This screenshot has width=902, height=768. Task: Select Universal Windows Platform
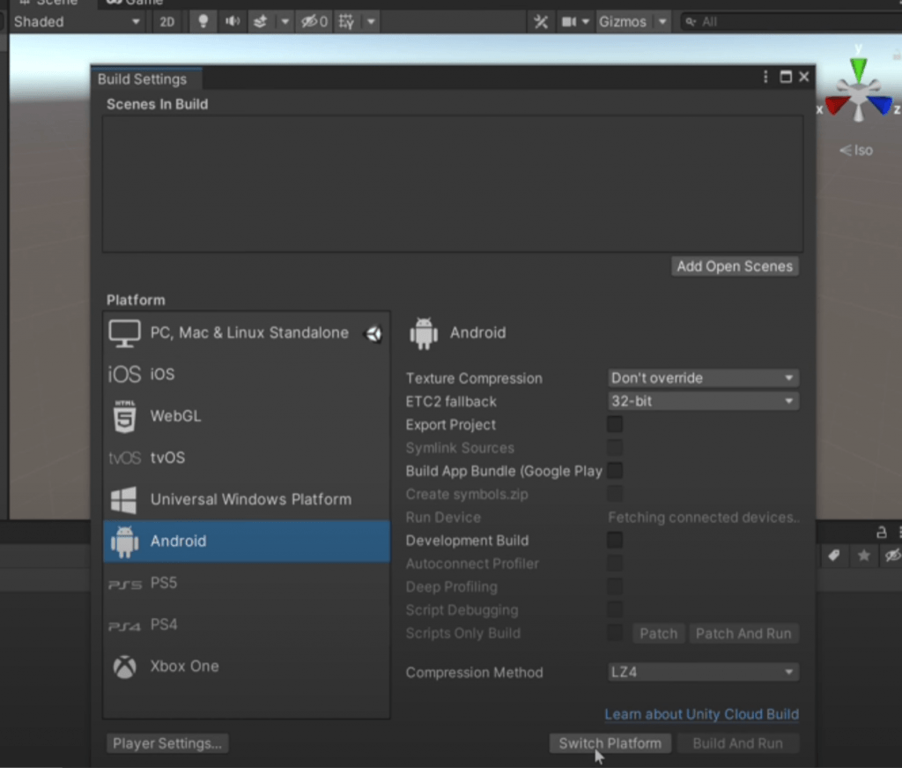247,499
